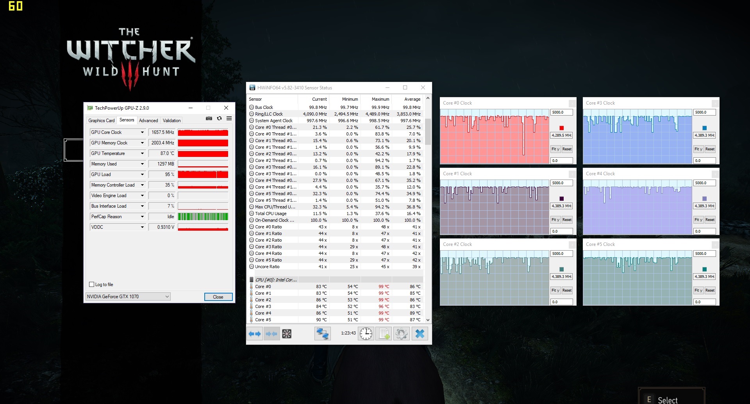The width and height of the screenshot is (750, 404).
Task: Select the Sensors tab in GPU-Z
Action: click(x=127, y=120)
